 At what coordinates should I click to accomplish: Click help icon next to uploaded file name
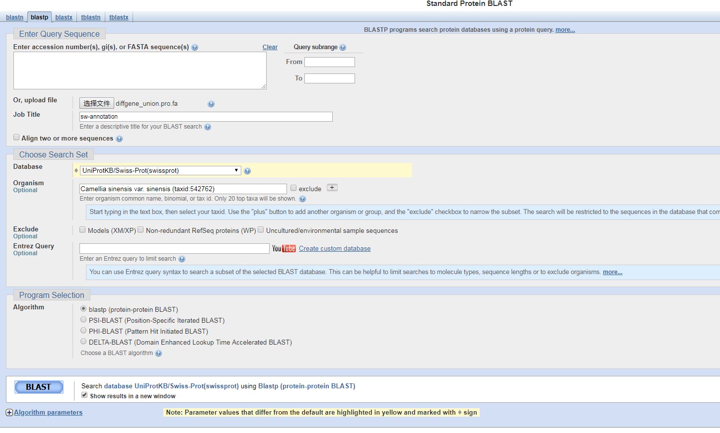tap(211, 104)
